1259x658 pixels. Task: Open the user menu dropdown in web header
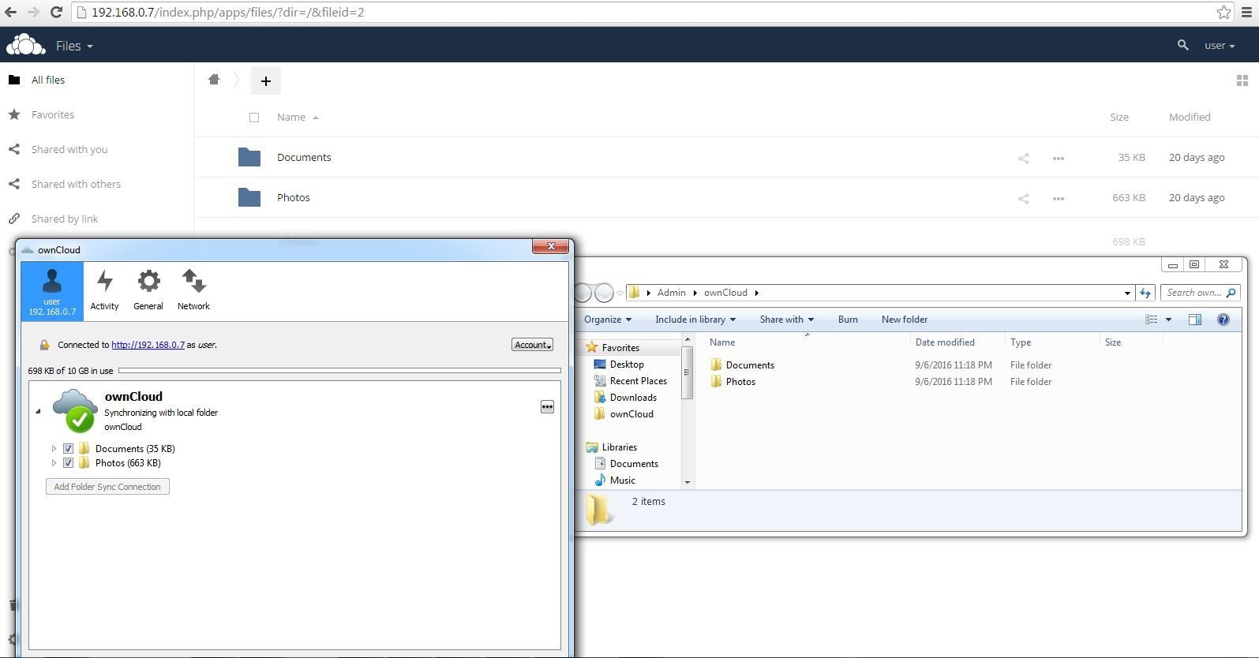[x=1220, y=46]
